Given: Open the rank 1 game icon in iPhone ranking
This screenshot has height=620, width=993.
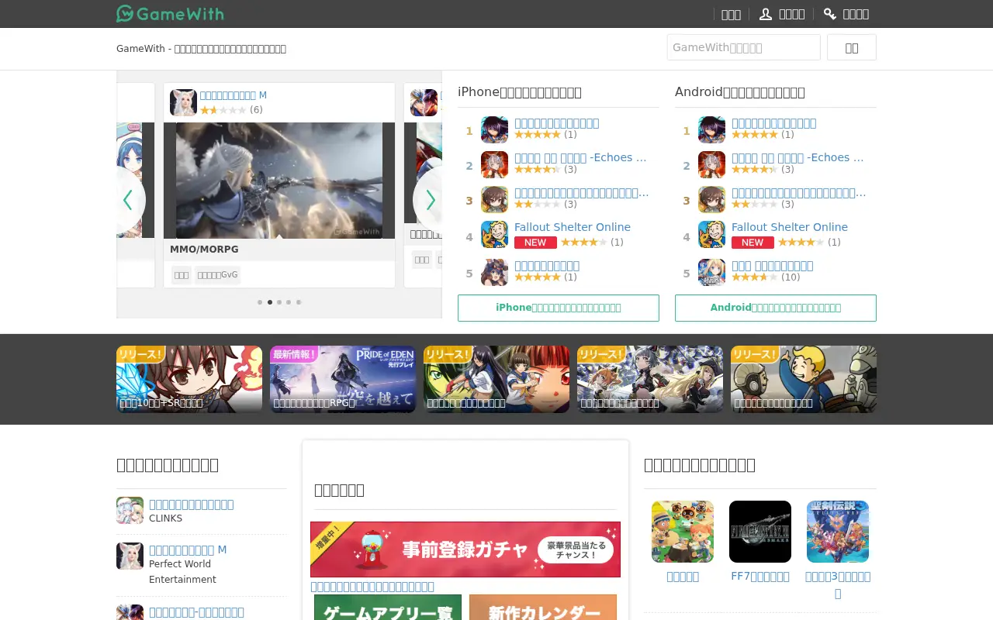Looking at the screenshot, I should [x=494, y=129].
